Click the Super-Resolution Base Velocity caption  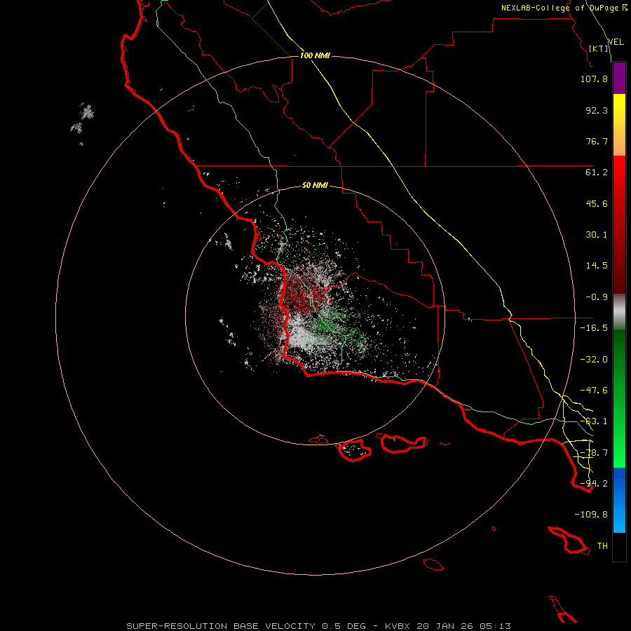pyautogui.click(x=319, y=626)
